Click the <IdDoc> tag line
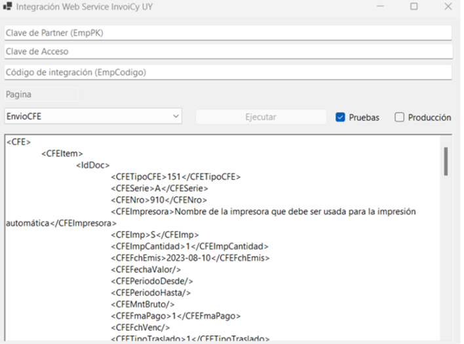The width and height of the screenshot is (464, 344). click(x=93, y=165)
